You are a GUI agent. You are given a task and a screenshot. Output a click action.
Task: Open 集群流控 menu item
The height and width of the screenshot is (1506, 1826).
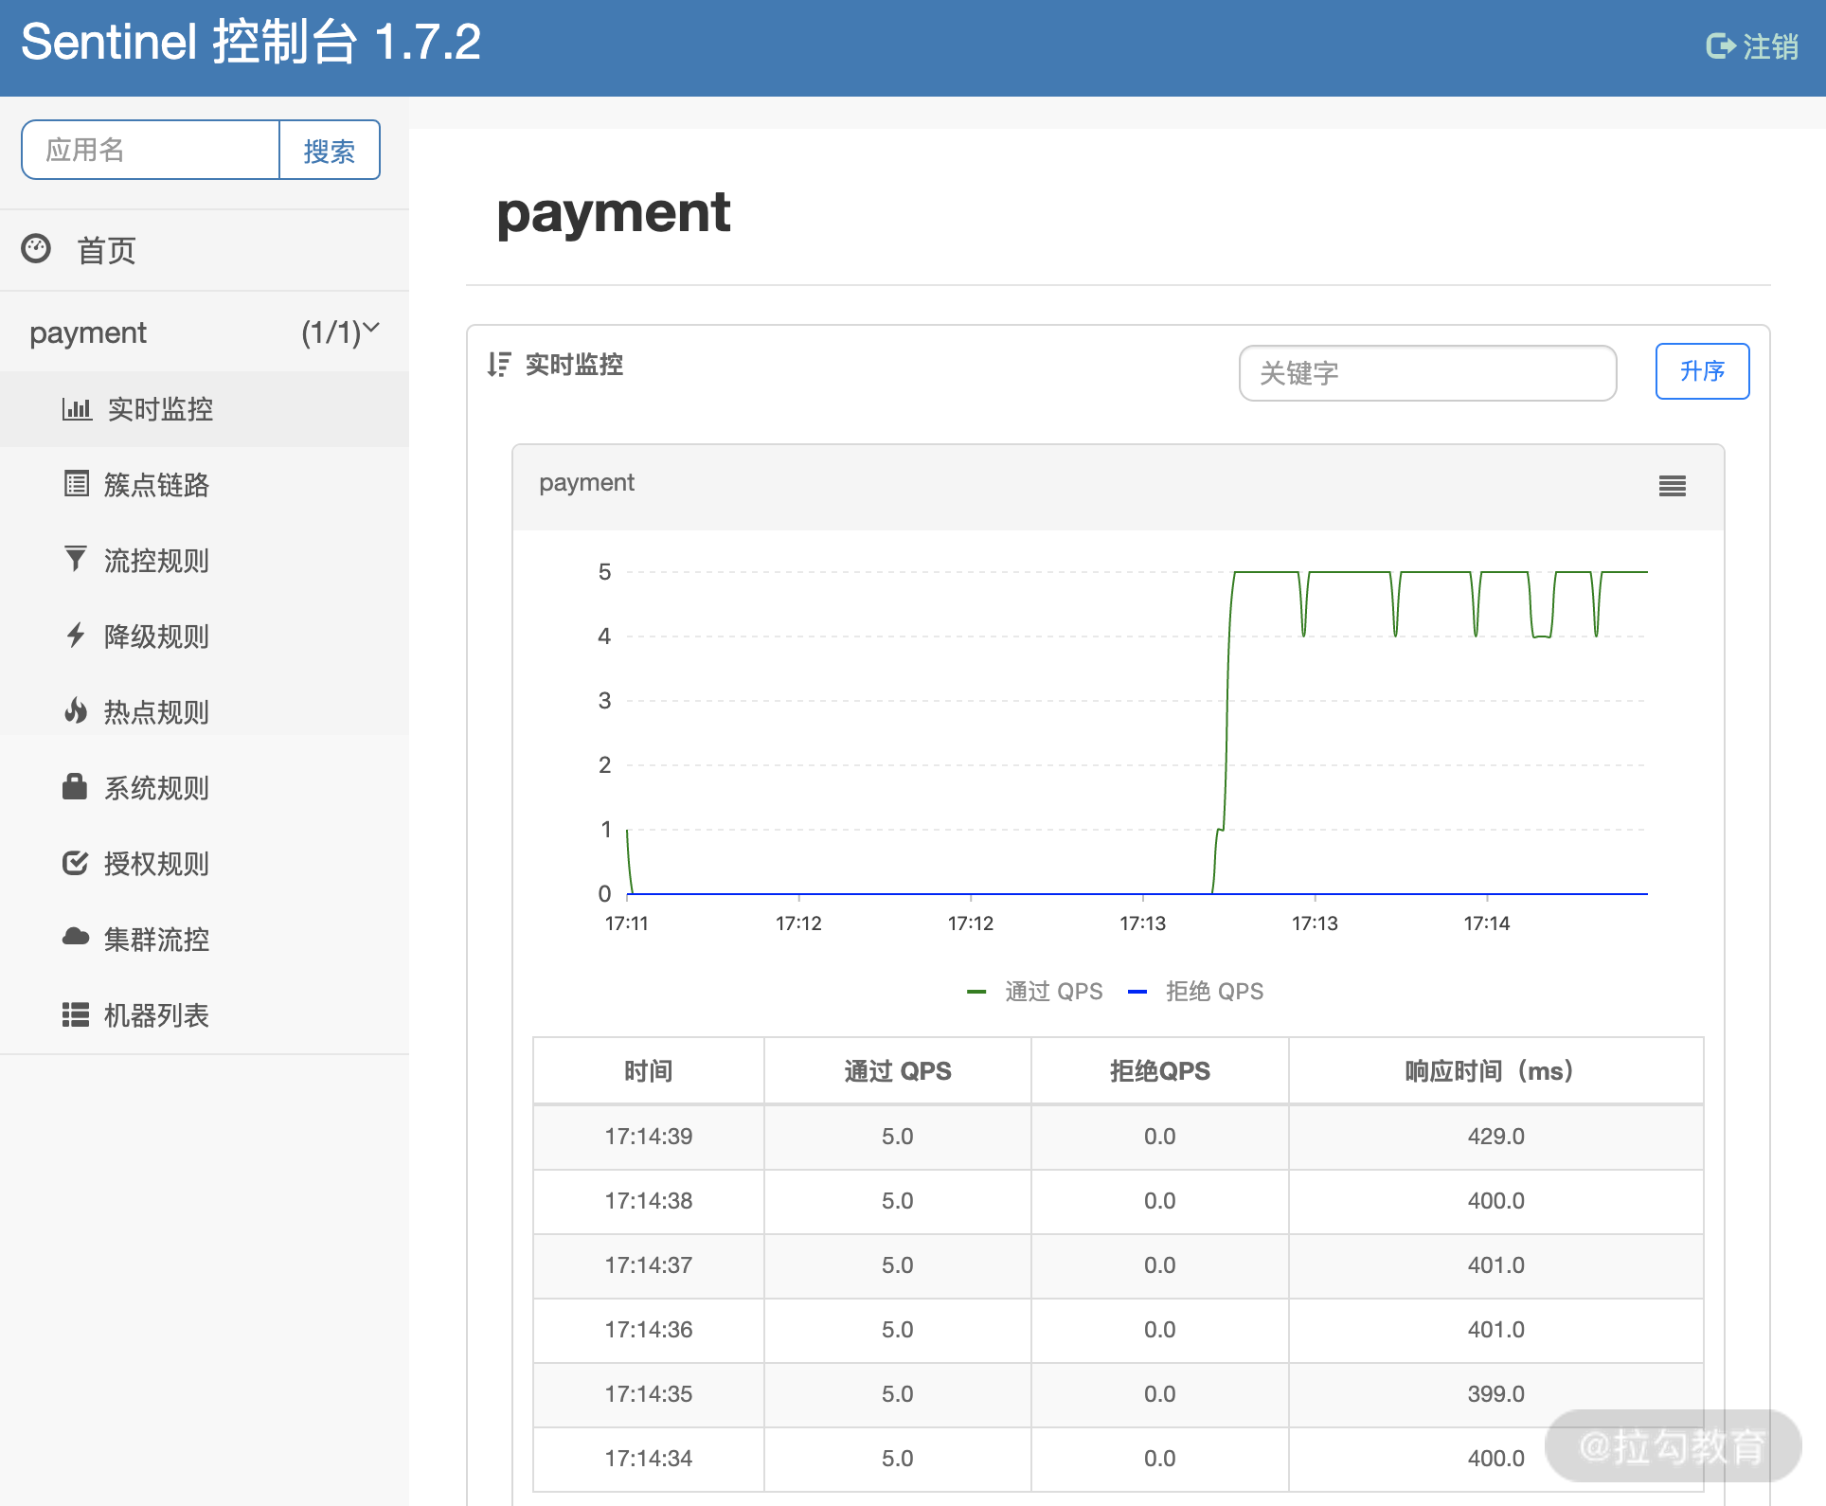205,940
